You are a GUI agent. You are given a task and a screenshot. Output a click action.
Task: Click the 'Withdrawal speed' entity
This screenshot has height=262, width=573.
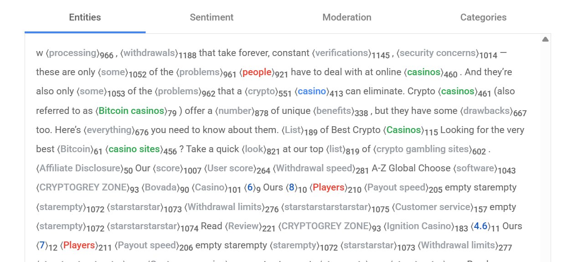pos(314,168)
